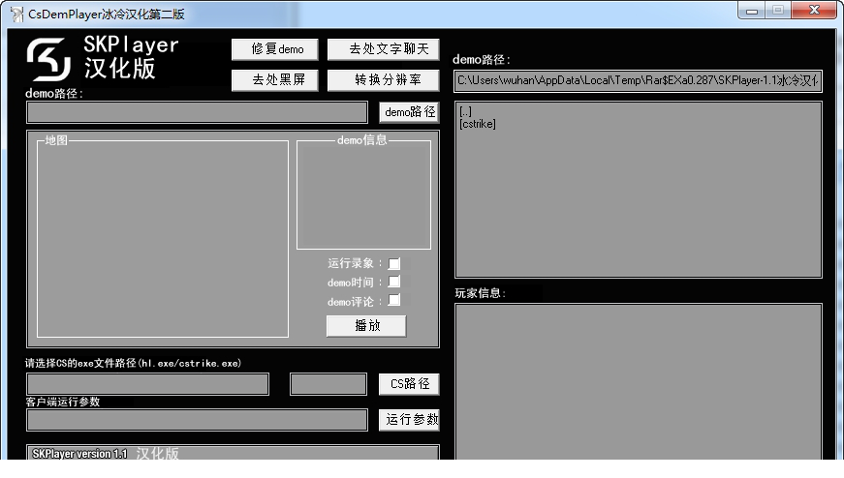Image resolution: width=844 pixels, height=478 pixels.
Task: Focus the left demo路径 input field
Action: click(x=197, y=112)
